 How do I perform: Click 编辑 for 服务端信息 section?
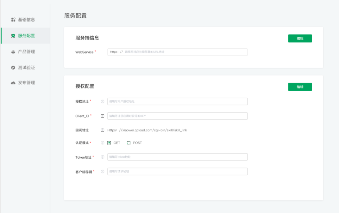point(300,38)
